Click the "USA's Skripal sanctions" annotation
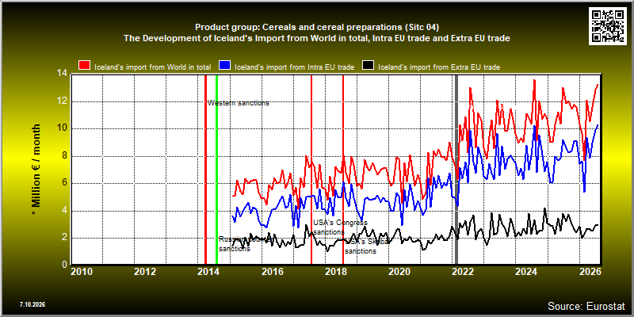634x317 pixels. pos(368,246)
